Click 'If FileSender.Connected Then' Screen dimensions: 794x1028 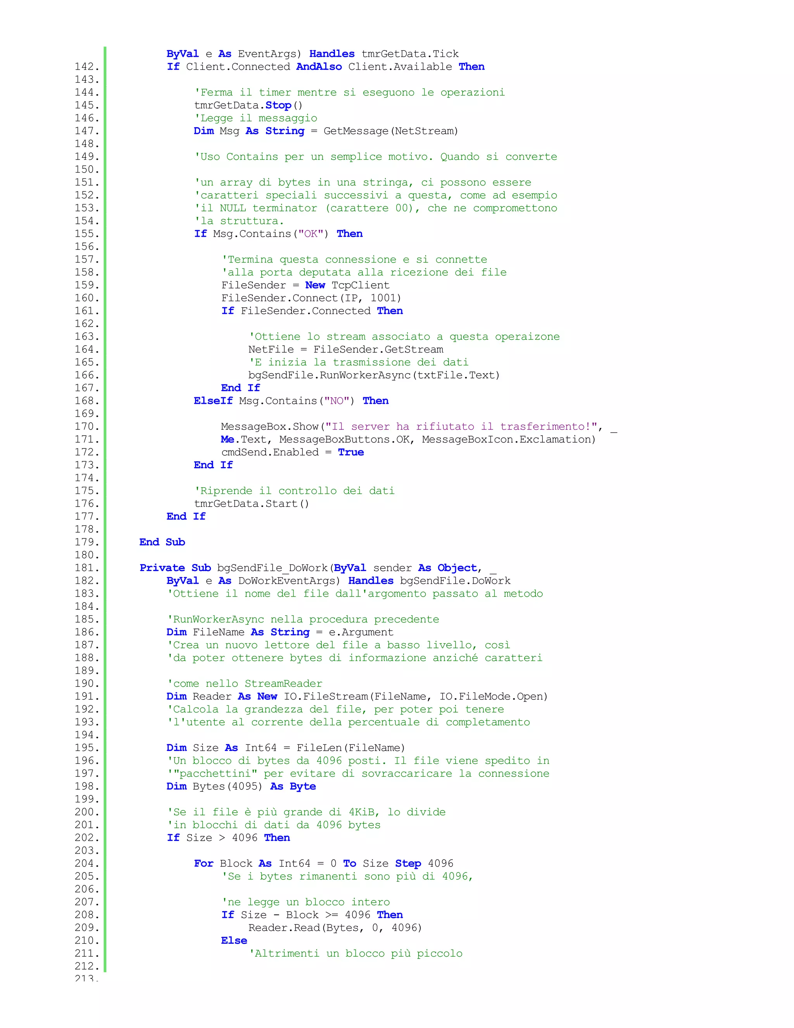coord(312,311)
